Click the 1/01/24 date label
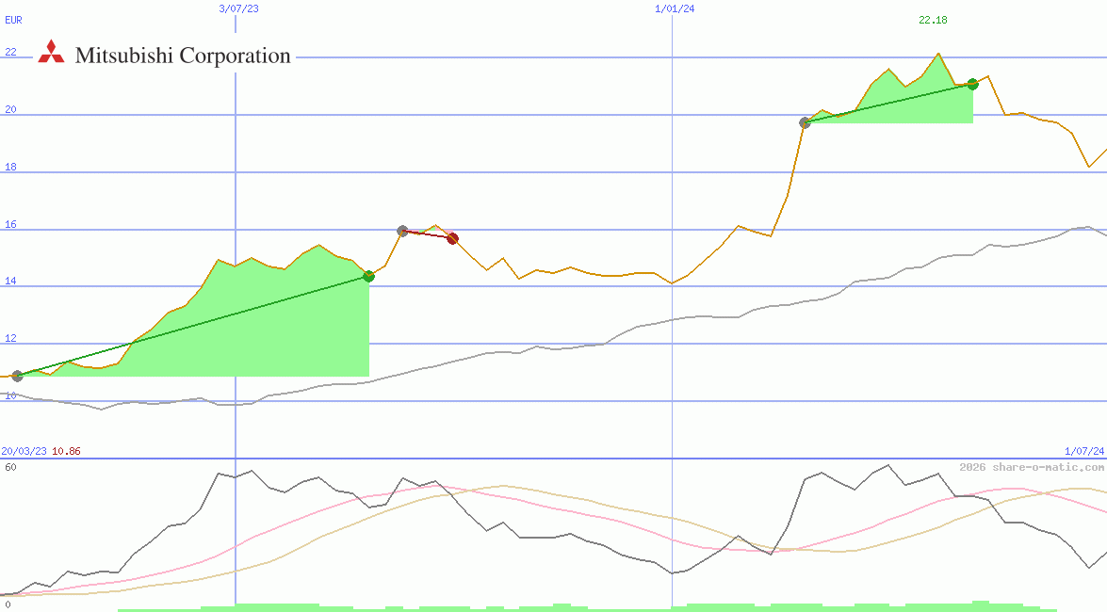 pyautogui.click(x=675, y=8)
